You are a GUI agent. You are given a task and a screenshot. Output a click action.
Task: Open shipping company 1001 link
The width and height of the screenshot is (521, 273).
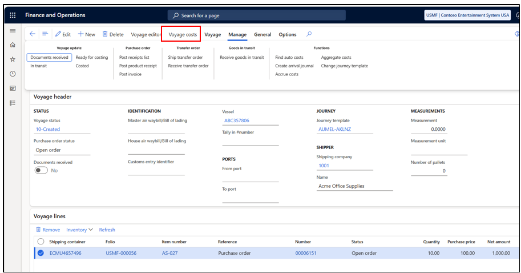pos(324,166)
